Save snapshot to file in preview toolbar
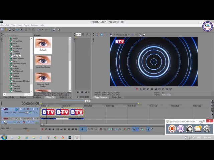 tap(144, 35)
